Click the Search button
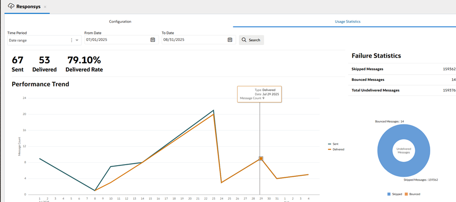The width and height of the screenshot is (456, 202). coord(251,40)
